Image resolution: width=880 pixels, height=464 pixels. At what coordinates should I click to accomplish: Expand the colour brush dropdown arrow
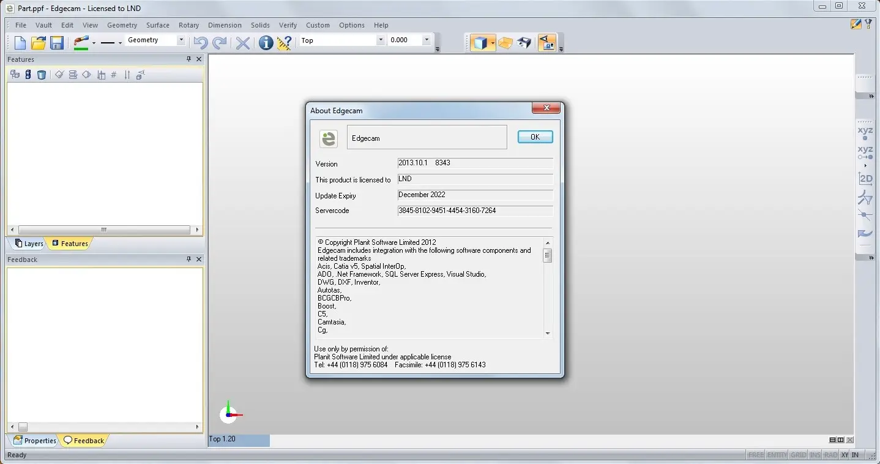tap(94, 43)
